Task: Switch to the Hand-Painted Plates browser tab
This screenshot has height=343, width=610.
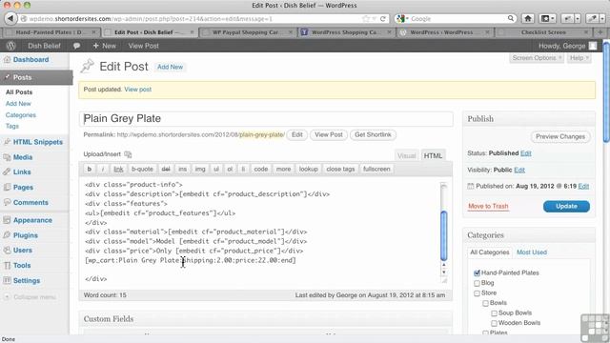Action: (50, 32)
